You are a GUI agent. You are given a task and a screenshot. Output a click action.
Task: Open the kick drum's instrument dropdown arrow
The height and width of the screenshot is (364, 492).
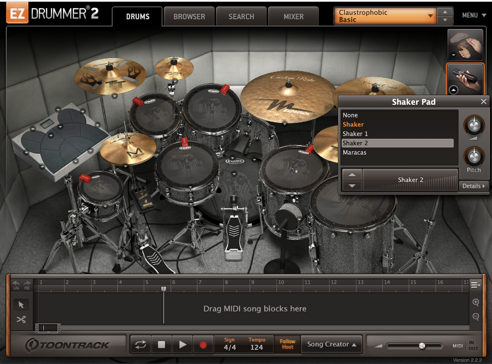(x=234, y=174)
